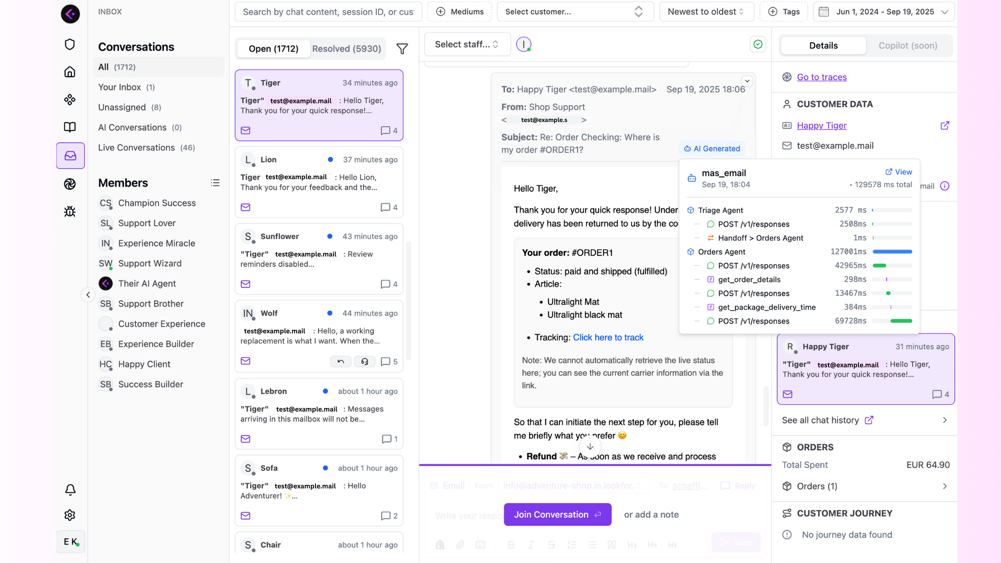Click the shield icon in left sidebar
The image size is (1001, 563).
(70, 44)
